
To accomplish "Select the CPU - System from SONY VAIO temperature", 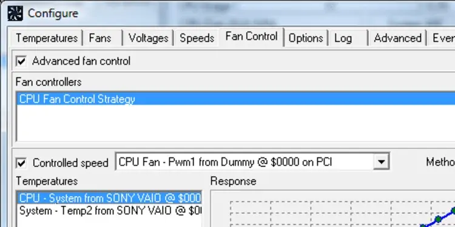I will [110, 198].
